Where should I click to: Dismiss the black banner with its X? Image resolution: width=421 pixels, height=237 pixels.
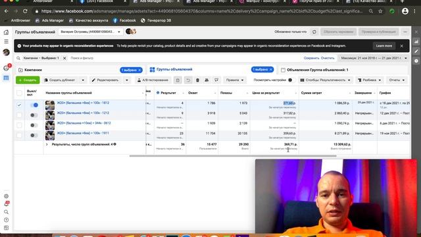pos(402,46)
